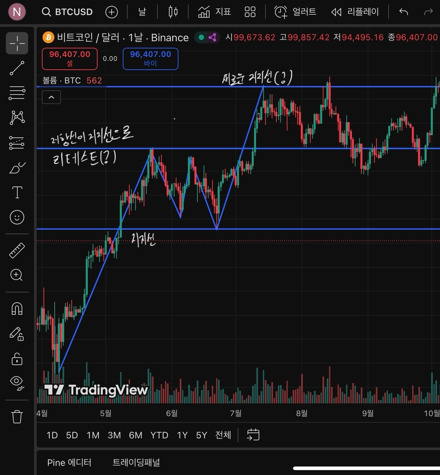Set the chart range to 5D
The height and width of the screenshot is (475, 440).
coord(72,435)
